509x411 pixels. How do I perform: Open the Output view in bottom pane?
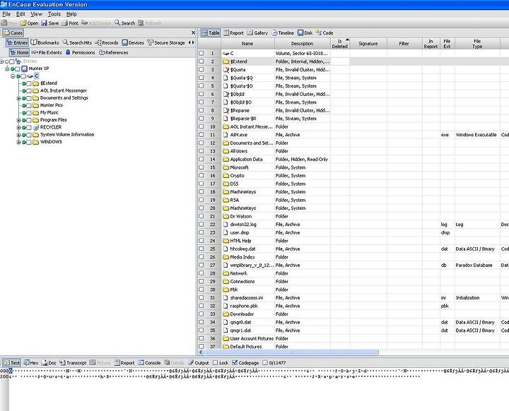(199, 363)
